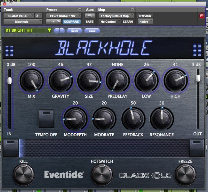208x192 pixels.
Task: Toggle the COMPARE button
Action: pos(71,22)
